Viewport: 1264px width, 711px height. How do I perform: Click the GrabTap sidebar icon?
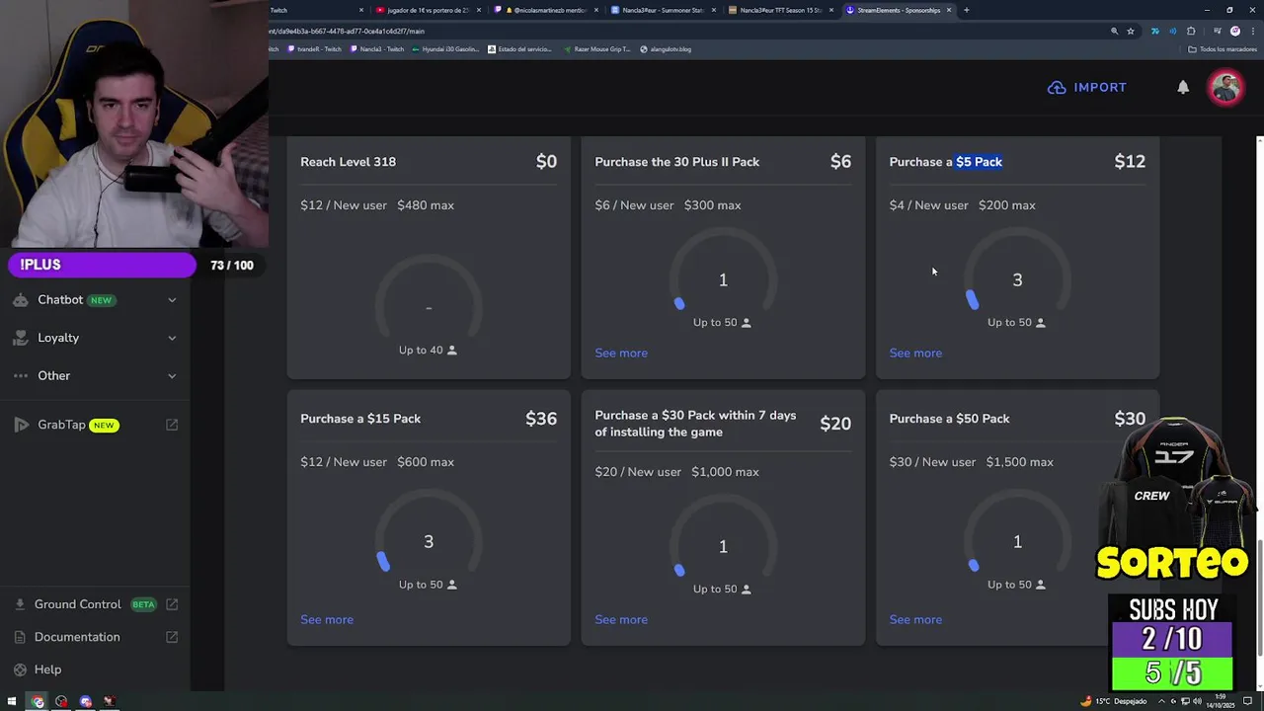click(21, 425)
